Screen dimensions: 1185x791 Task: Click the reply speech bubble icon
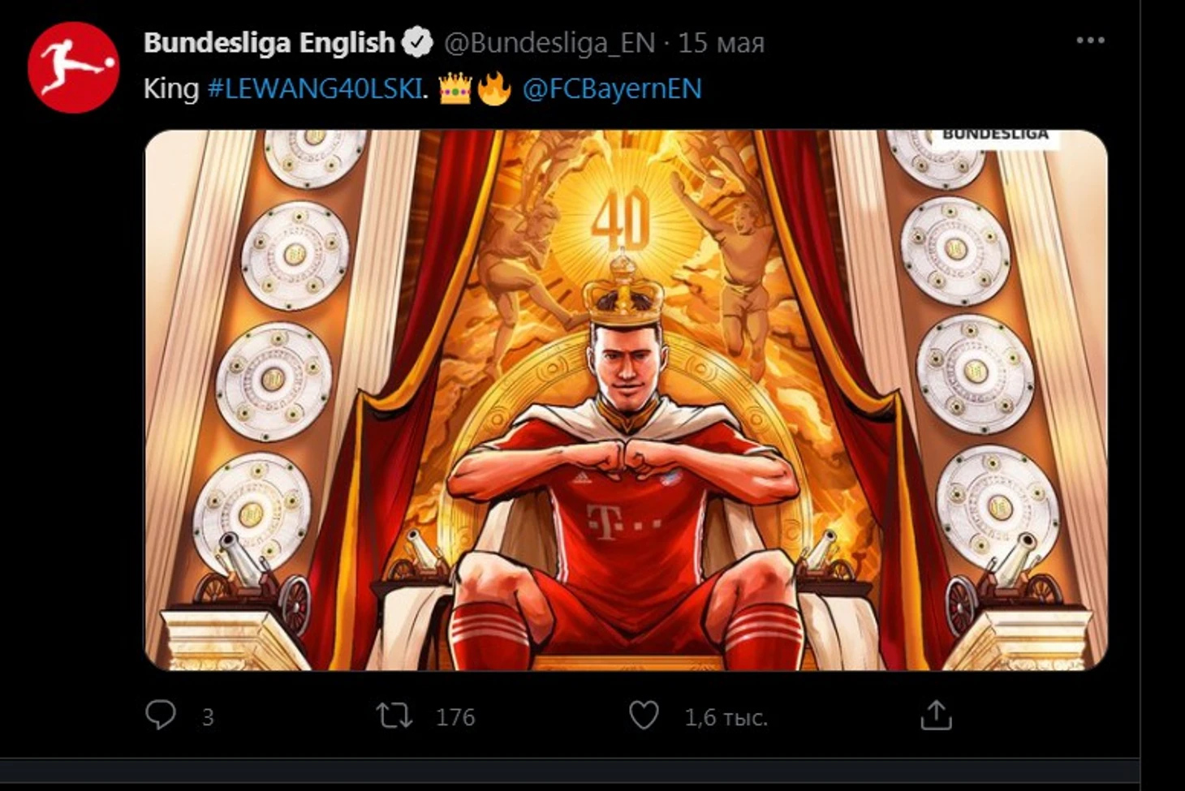[160, 715]
